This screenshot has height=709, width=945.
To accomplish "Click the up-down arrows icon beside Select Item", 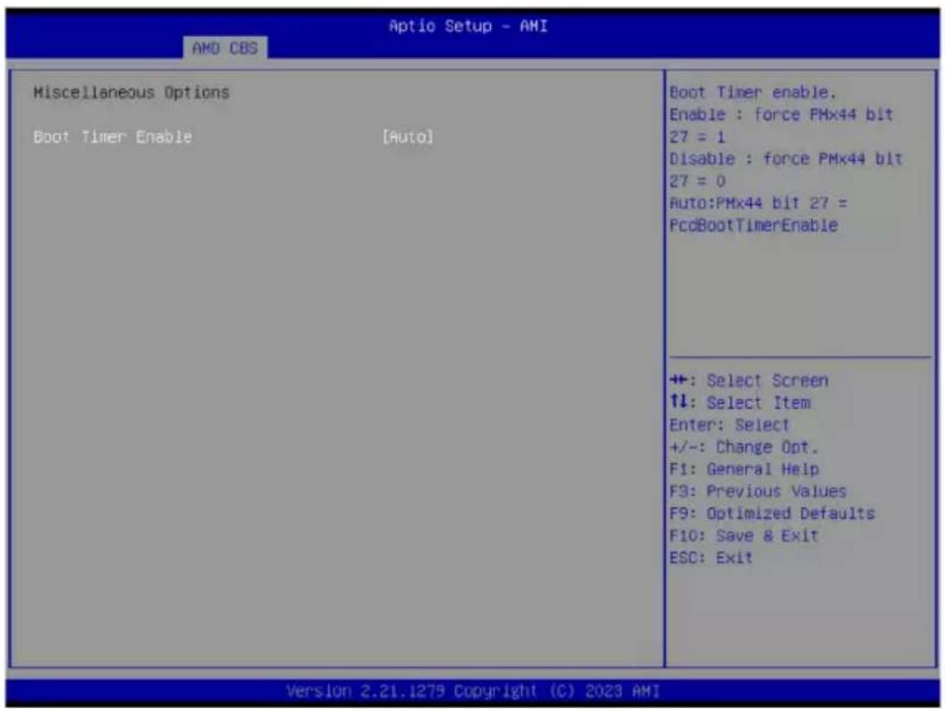I will [x=678, y=402].
